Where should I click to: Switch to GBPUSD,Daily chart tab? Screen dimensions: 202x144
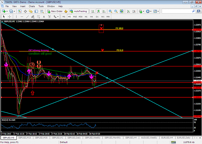74,138
